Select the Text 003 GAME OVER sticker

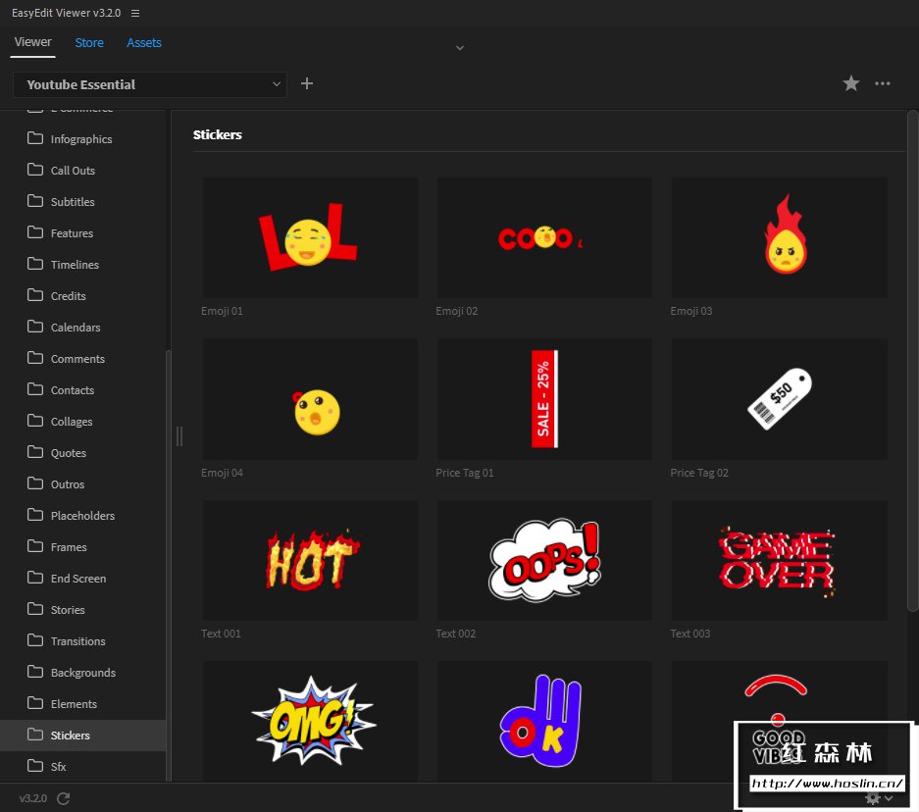click(x=779, y=560)
